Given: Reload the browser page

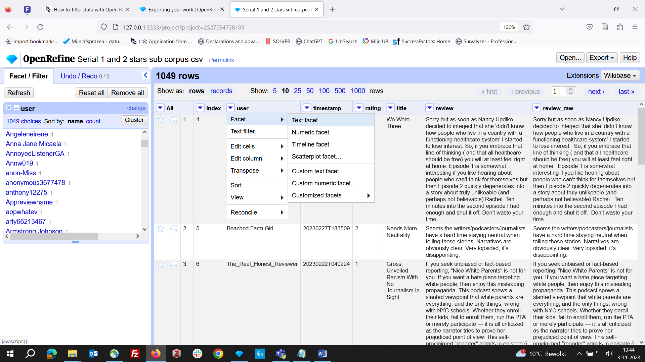Looking at the screenshot, I should click(40, 27).
